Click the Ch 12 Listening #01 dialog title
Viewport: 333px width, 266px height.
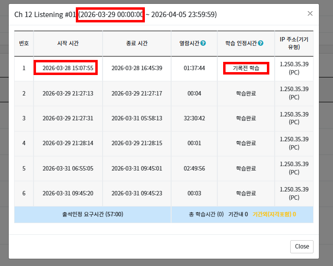tap(45, 15)
